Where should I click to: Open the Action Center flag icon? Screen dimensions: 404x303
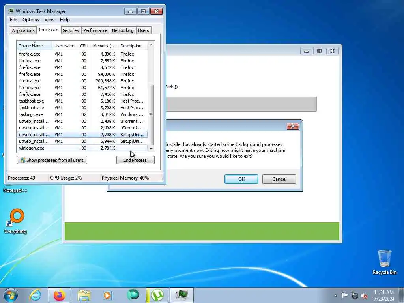(x=345, y=296)
